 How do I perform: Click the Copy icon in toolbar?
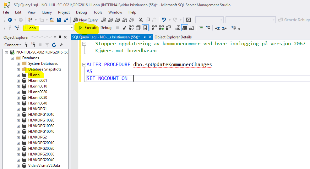(148, 20)
